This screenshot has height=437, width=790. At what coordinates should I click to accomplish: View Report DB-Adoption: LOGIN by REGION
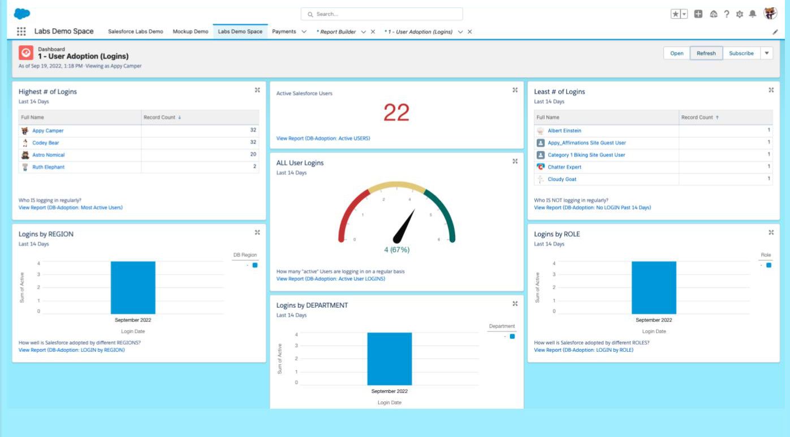72,349
